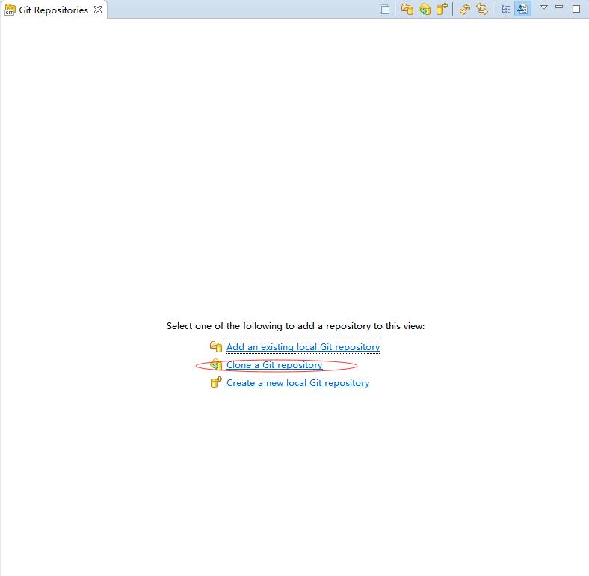Select the Git Repositories tab
The height and width of the screenshot is (576, 589).
click(53, 10)
